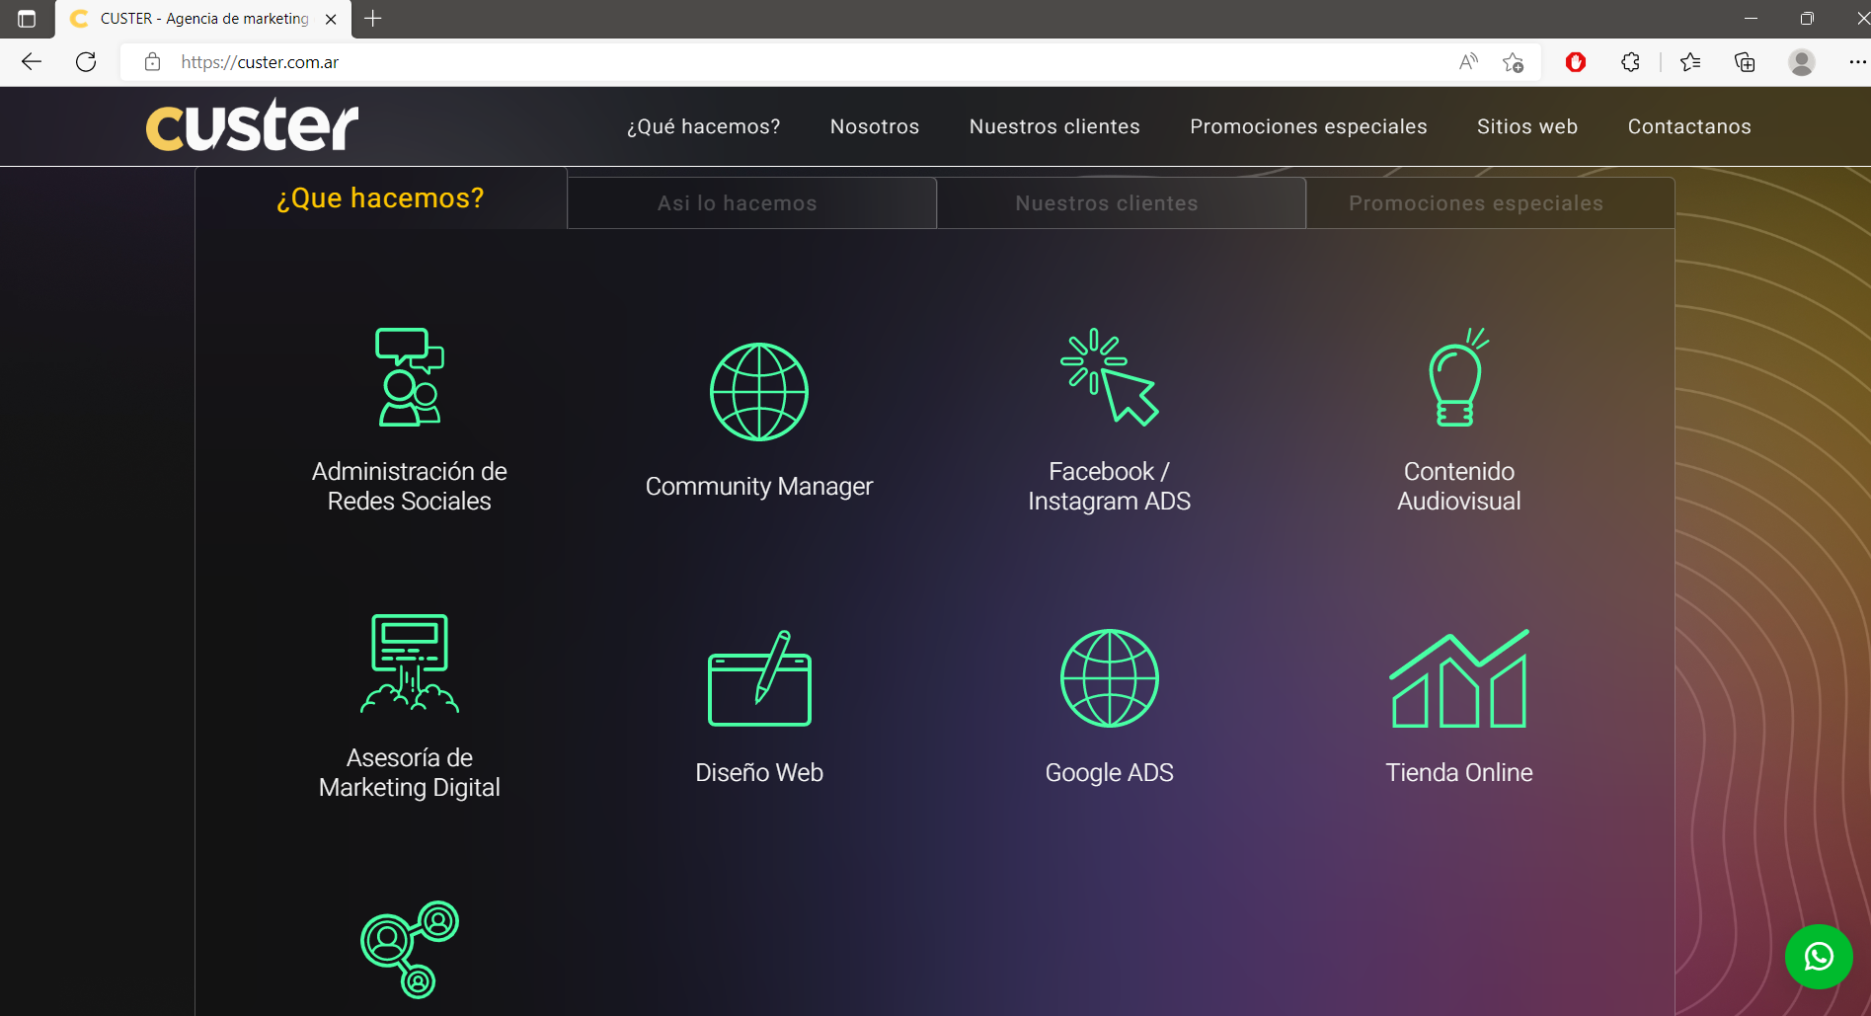The height and width of the screenshot is (1016, 1871).
Task: Open the WhatsApp chat button
Action: 1819,957
